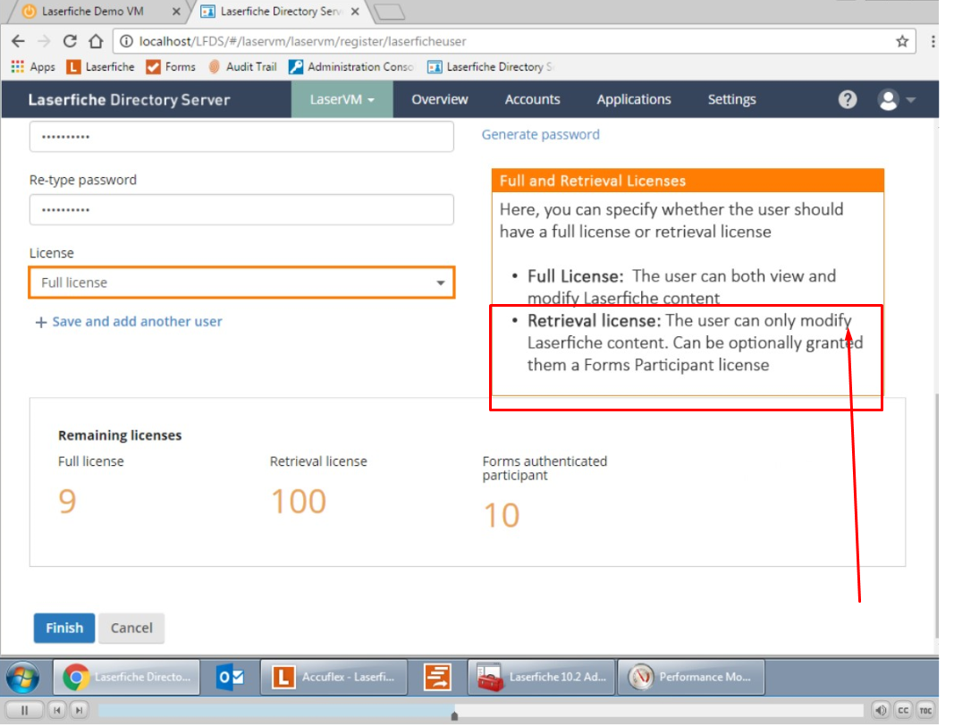
Task: Open the TOC table of contents
Action: [x=925, y=711]
